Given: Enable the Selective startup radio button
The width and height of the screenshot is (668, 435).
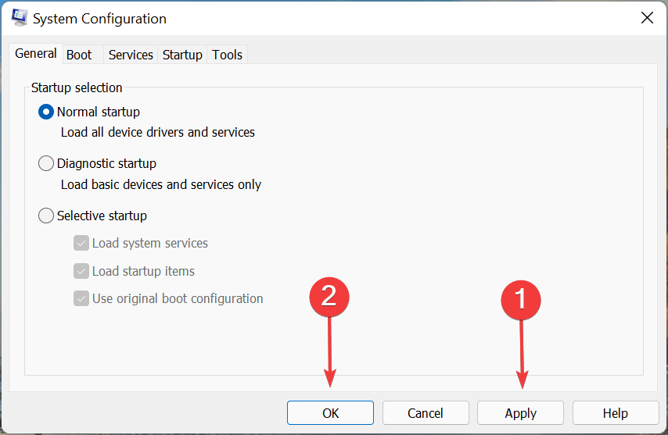Looking at the screenshot, I should (46, 216).
